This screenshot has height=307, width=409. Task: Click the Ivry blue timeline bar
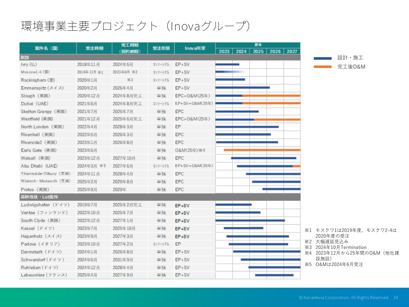pos(227,64)
